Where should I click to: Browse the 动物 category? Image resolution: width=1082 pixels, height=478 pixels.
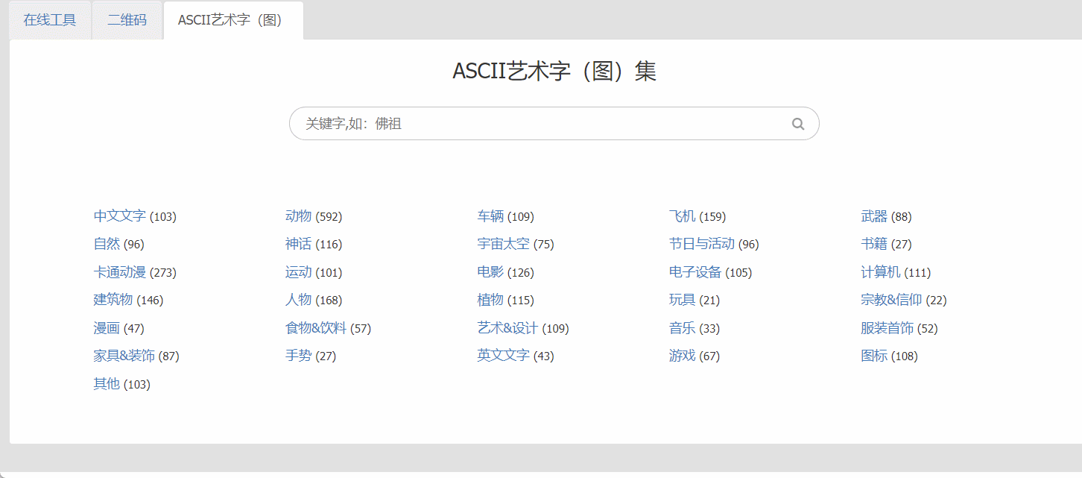298,216
